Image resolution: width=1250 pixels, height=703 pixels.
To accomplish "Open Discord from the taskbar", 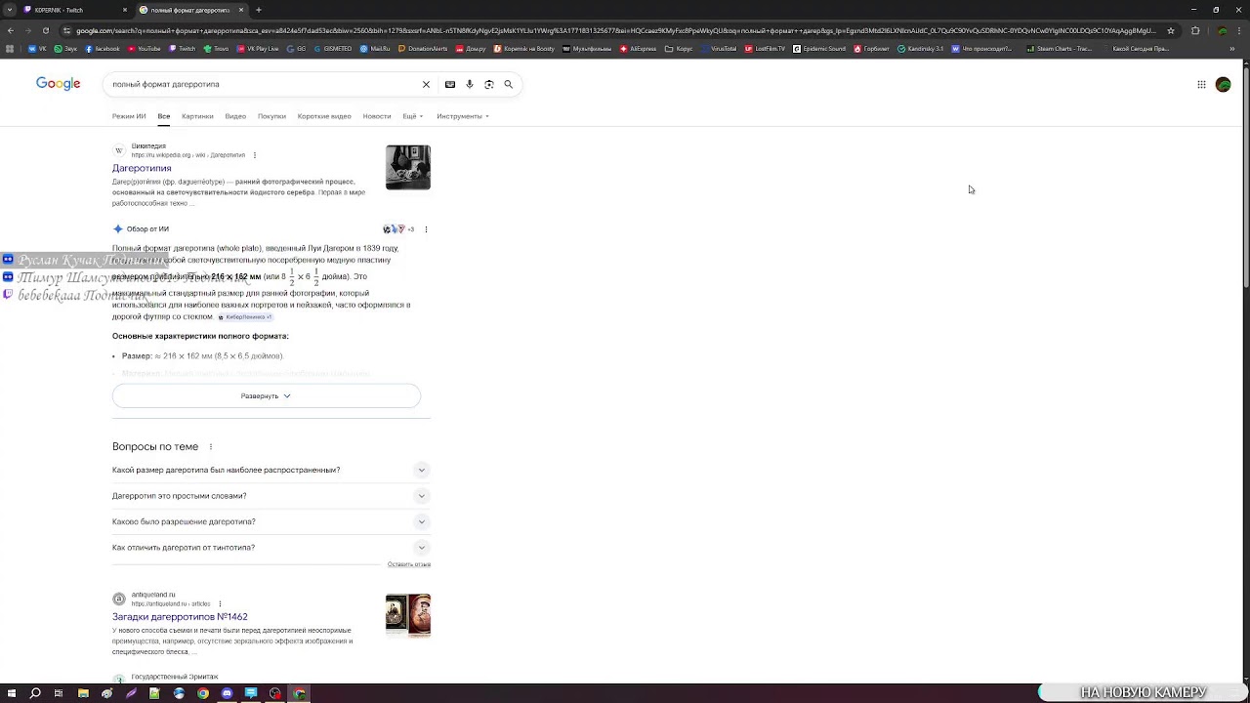I will 227,693.
